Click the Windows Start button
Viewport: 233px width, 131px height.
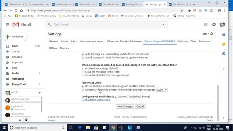[x=4, y=128]
